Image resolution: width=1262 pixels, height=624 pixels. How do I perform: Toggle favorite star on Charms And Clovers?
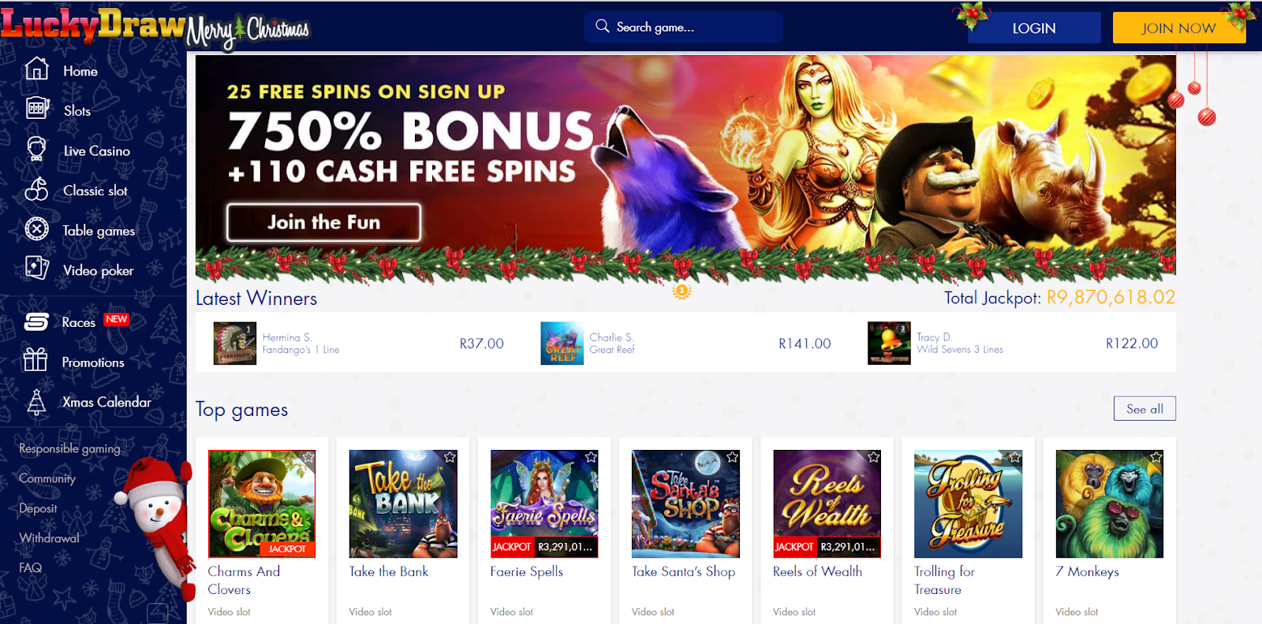point(308,457)
